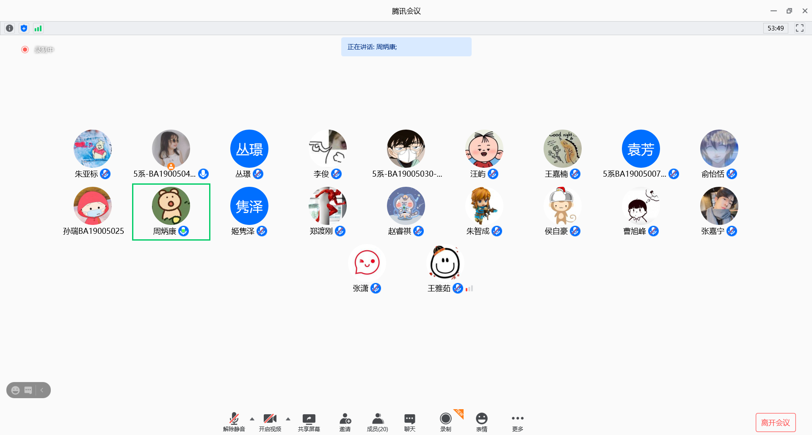The image size is (812, 435).
Task: Expand video options arrow beside 开启视频
Action: [288, 419]
